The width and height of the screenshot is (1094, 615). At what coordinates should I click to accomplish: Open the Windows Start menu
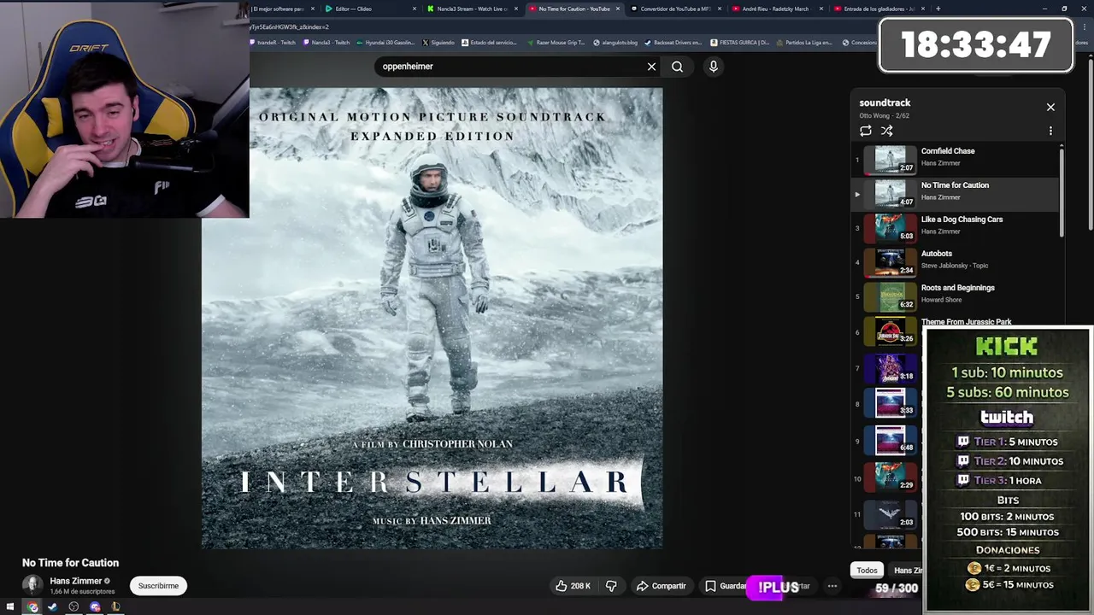click(x=10, y=607)
